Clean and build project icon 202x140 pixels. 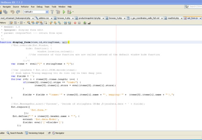pyautogui.click(x=58, y=12)
